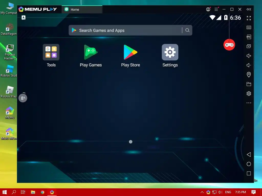Image resolution: width=262 pixels, height=196 pixels.
Task: Click the MEmu taskbar icon
Action: pos(52,192)
